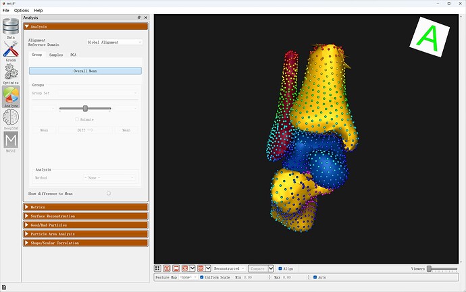Screen dimensions: 466x292
Task: Expand the Good/Bad Particles section
Action: click(x=86, y=225)
